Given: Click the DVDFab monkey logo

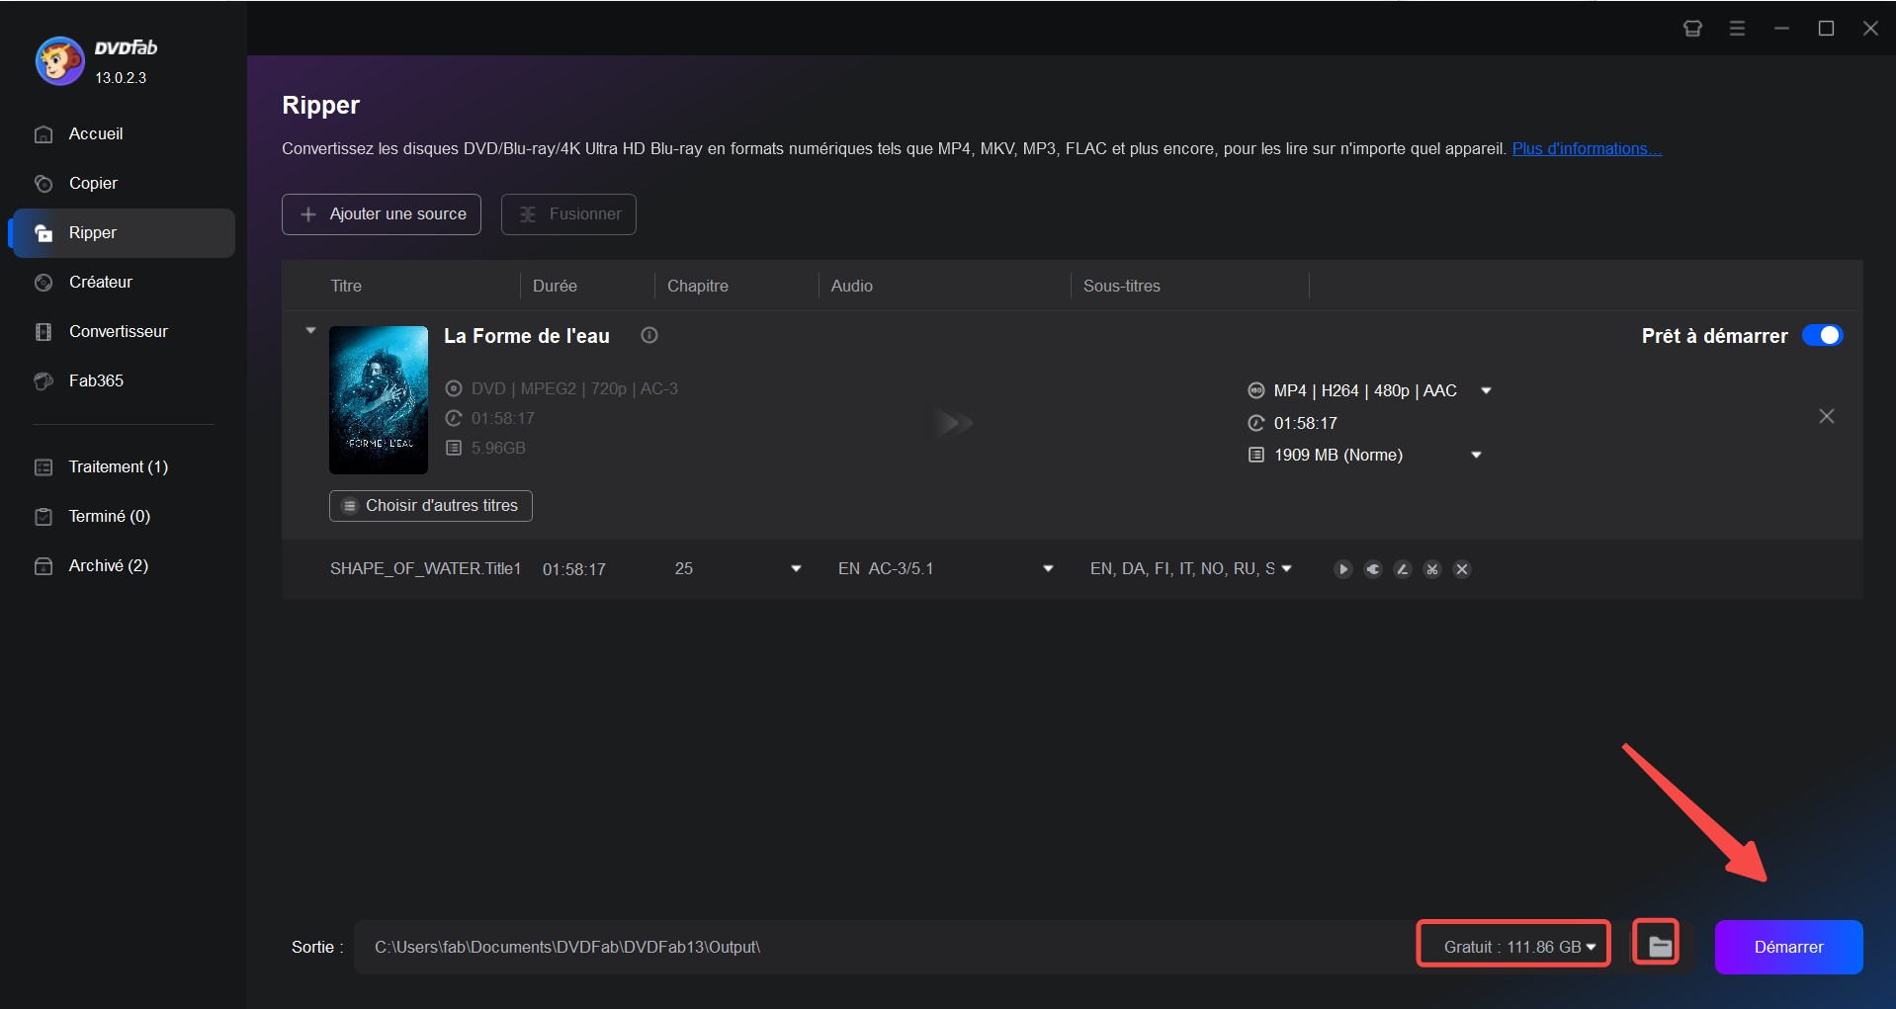Looking at the screenshot, I should [59, 61].
